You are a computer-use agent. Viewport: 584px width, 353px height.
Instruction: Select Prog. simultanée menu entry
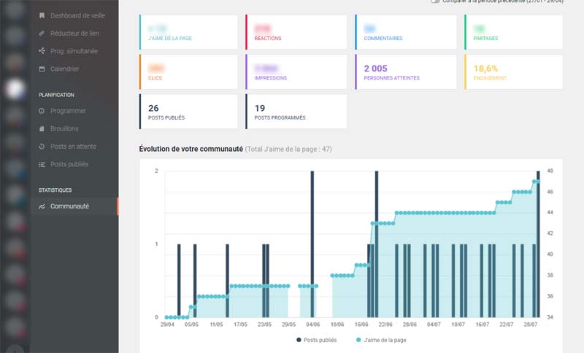[x=74, y=51]
